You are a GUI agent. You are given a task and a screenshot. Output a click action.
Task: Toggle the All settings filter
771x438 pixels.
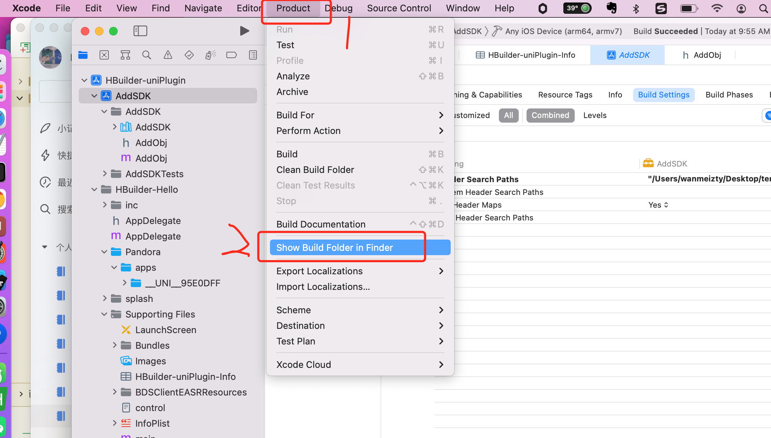pyautogui.click(x=508, y=115)
